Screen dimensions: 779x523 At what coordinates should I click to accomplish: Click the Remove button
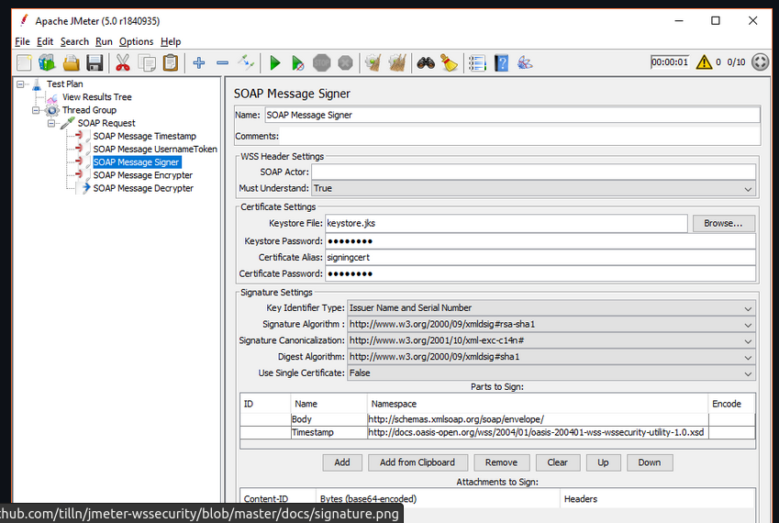coord(501,462)
